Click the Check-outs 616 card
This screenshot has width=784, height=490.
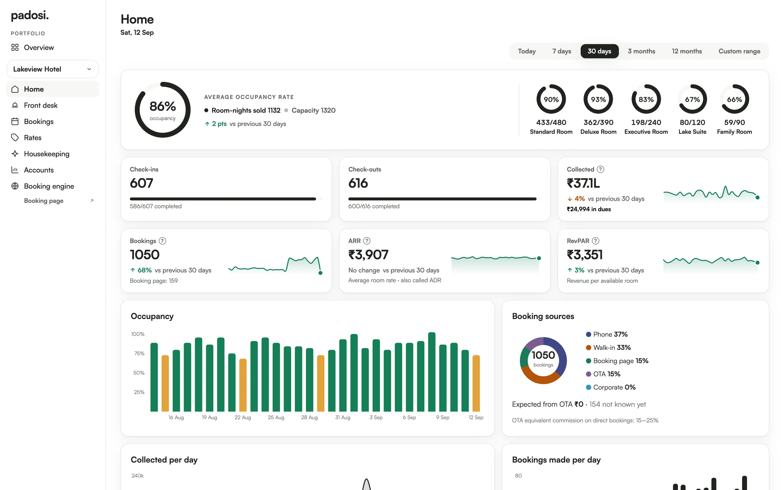(445, 189)
